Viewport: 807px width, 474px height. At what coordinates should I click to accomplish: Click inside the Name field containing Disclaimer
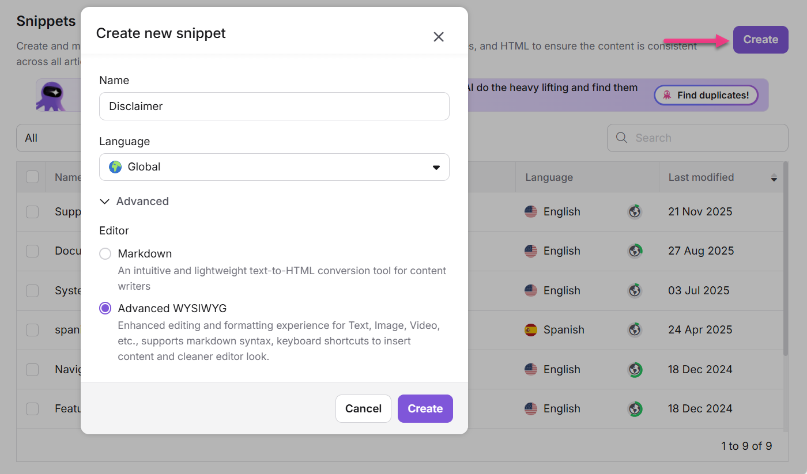[274, 106]
